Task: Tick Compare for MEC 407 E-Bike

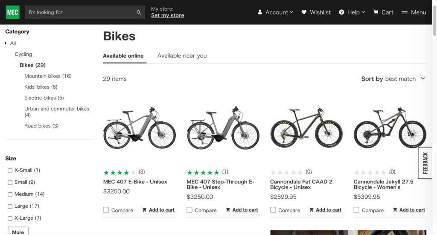Action: (x=106, y=210)
